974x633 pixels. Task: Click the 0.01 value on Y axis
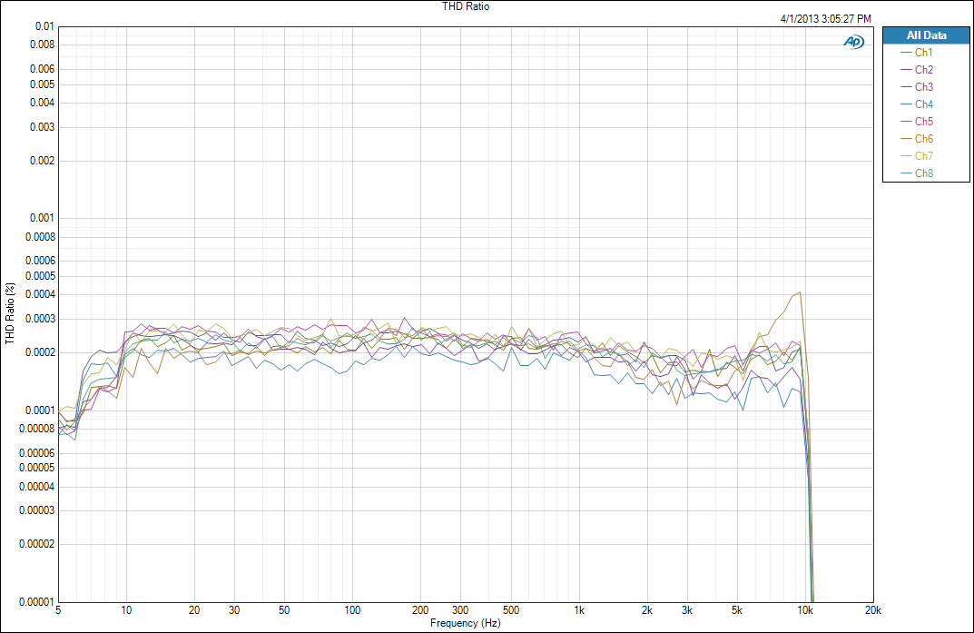44,26
